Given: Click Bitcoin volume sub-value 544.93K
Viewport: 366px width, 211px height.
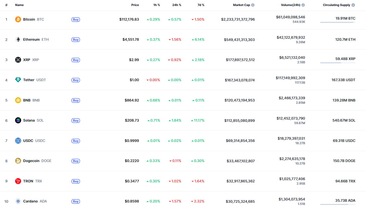Looking at the screenshot, I should [299, 22].
